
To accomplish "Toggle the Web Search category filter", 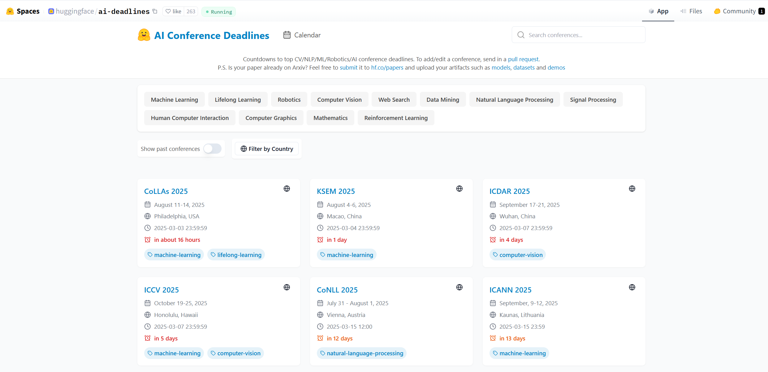I will 394,100.
